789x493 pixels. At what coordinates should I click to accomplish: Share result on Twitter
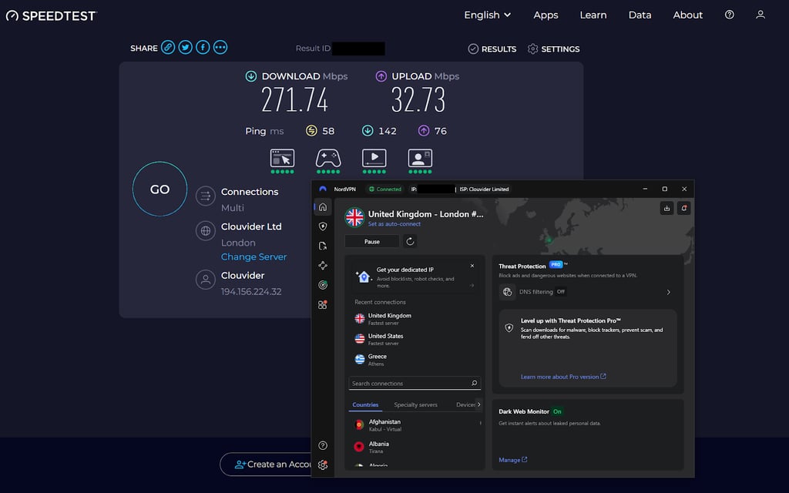pyautogui.click(x=185, y=47)
